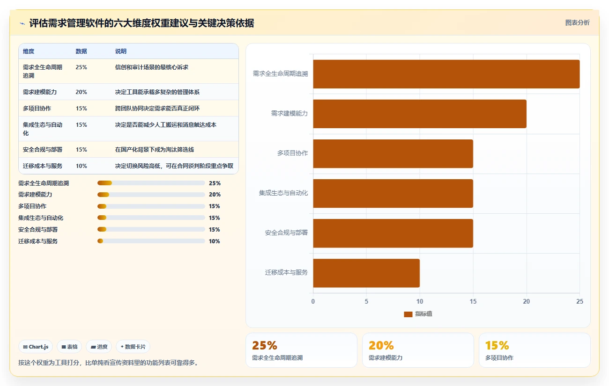609x386 pixels.
Task: Click the 安全合规与部署 chart bar
Action: tap(393, 233)
